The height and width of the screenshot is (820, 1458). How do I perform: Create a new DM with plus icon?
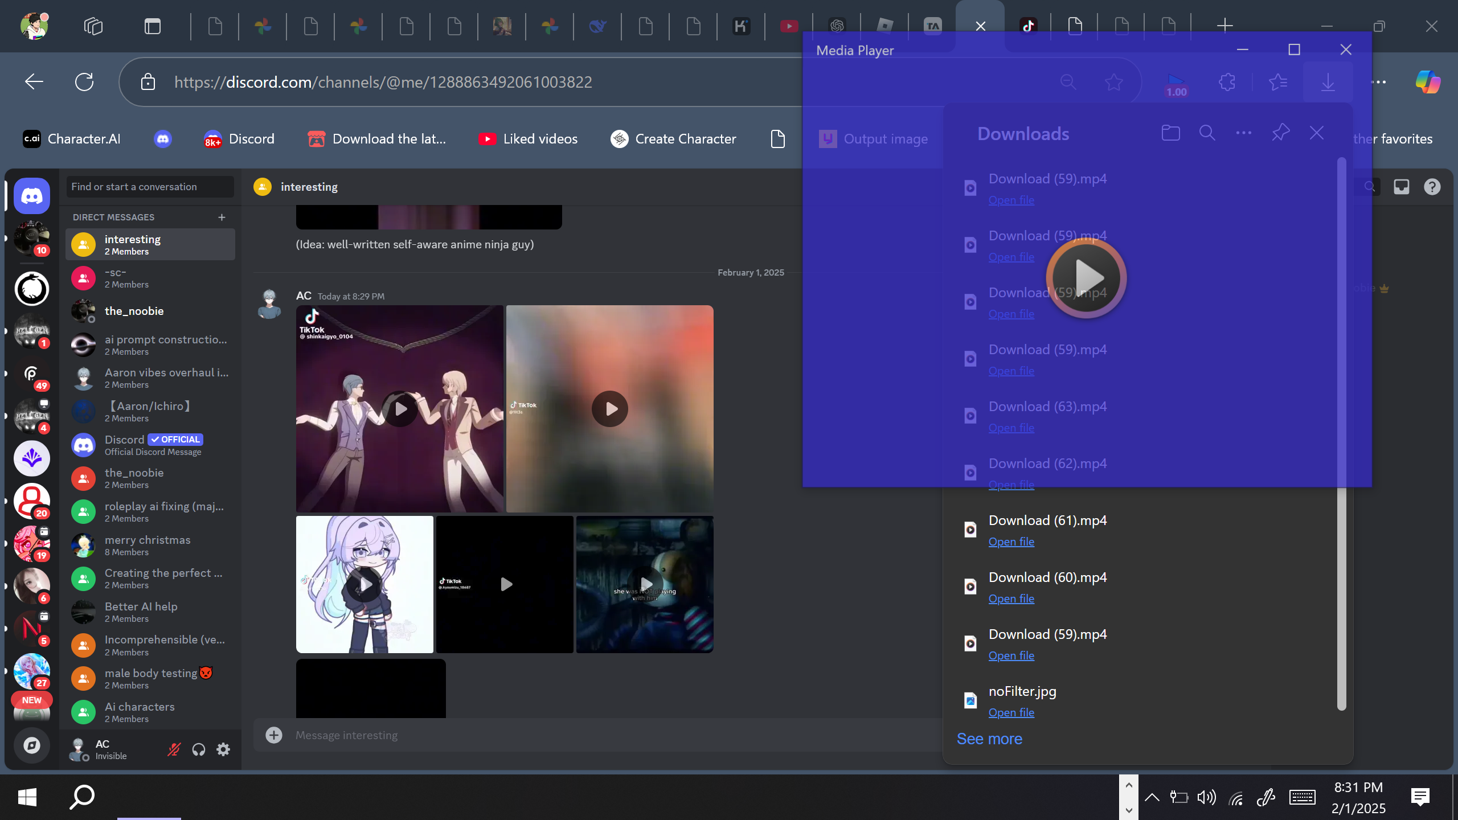pyautogui.click(x=222, y=217)
